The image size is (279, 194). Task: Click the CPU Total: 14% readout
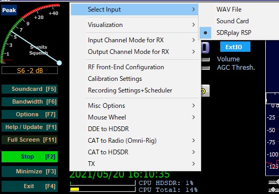pyautogui.click(x=168, y=190)
